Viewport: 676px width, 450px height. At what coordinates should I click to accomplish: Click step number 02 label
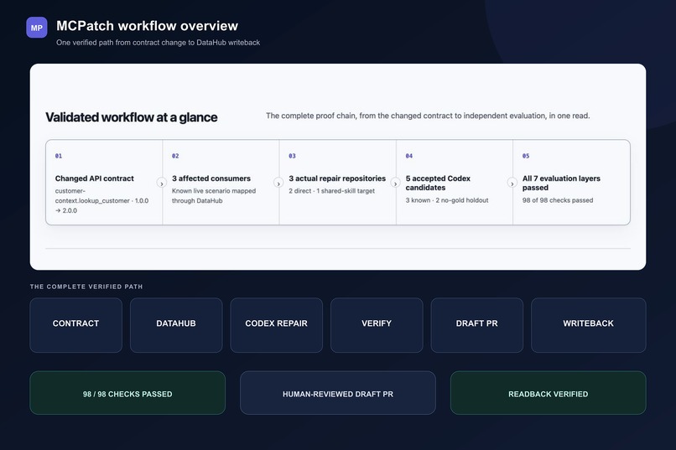(175, 156)
